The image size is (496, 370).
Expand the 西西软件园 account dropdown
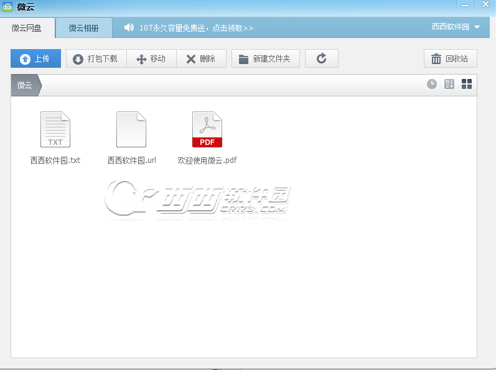pyautogui.click(x=456, y=27)
